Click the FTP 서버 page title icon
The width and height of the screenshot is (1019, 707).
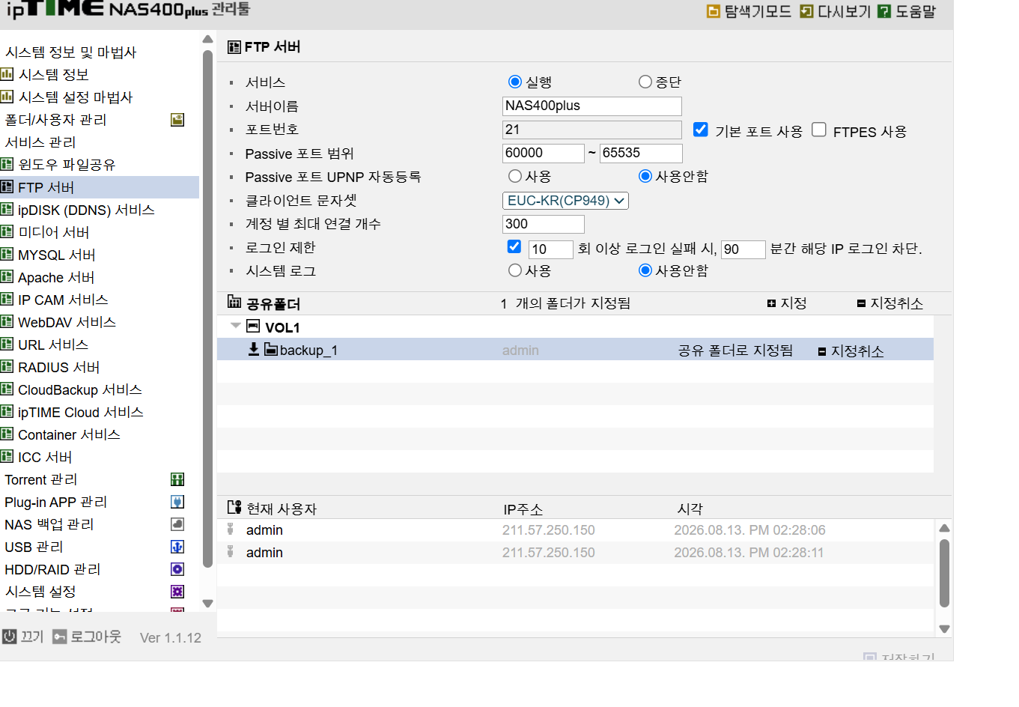point(234,47)
